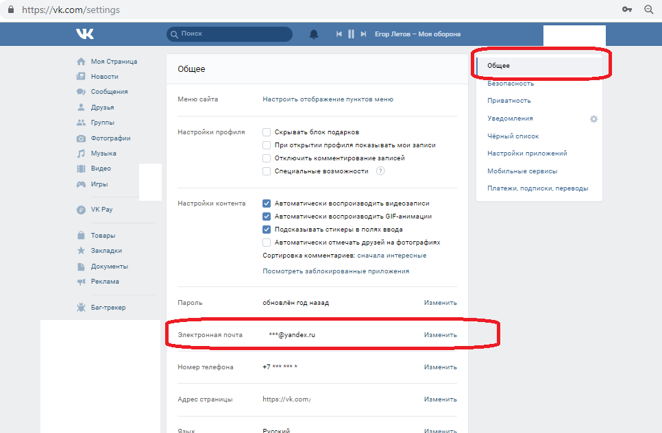Click the Группы people icon
Image resolution: width=662 pixels, height=433 pixels.
coord(81,123)
